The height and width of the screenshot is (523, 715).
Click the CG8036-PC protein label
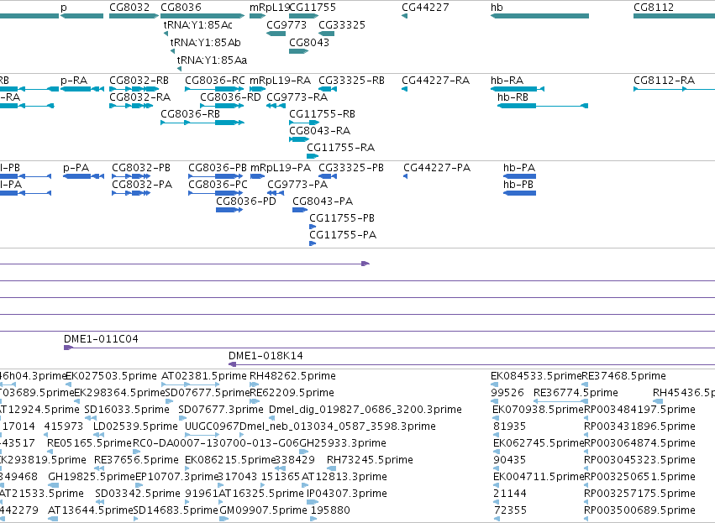click(x=218, y=185)
